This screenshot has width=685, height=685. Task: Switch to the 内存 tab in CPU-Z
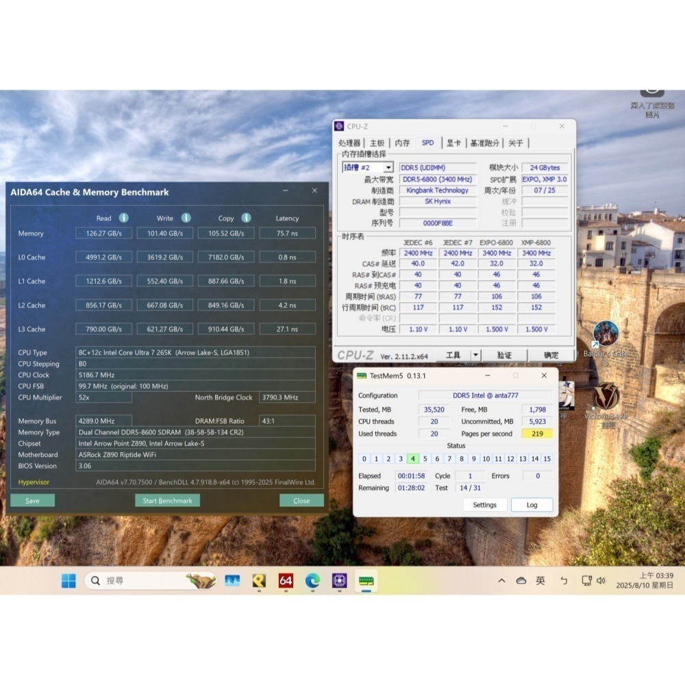point(402,142)
